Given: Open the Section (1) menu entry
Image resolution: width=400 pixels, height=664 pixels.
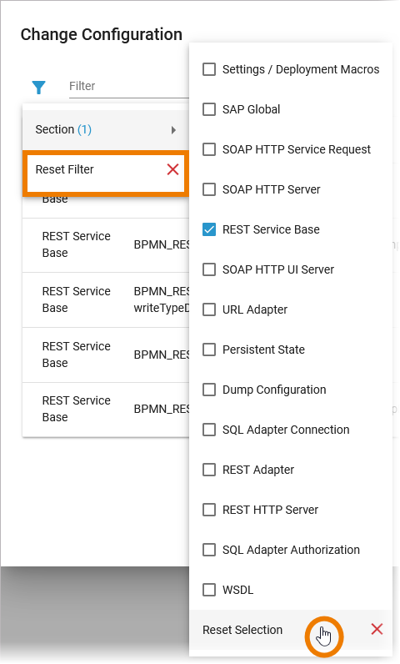Looking at the screenshot, I should pos(106,129).
